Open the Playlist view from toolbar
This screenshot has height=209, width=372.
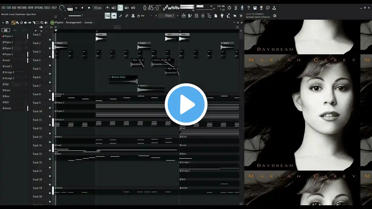[x=183, y=16]
